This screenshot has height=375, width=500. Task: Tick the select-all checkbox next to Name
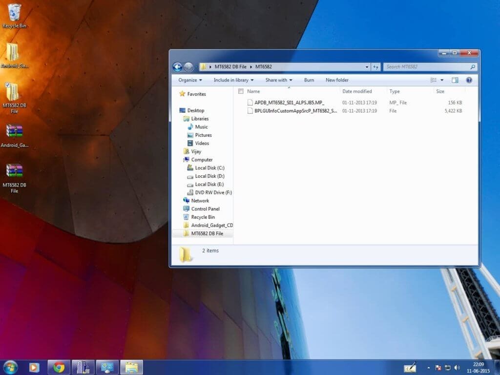[x=241, y=91]
